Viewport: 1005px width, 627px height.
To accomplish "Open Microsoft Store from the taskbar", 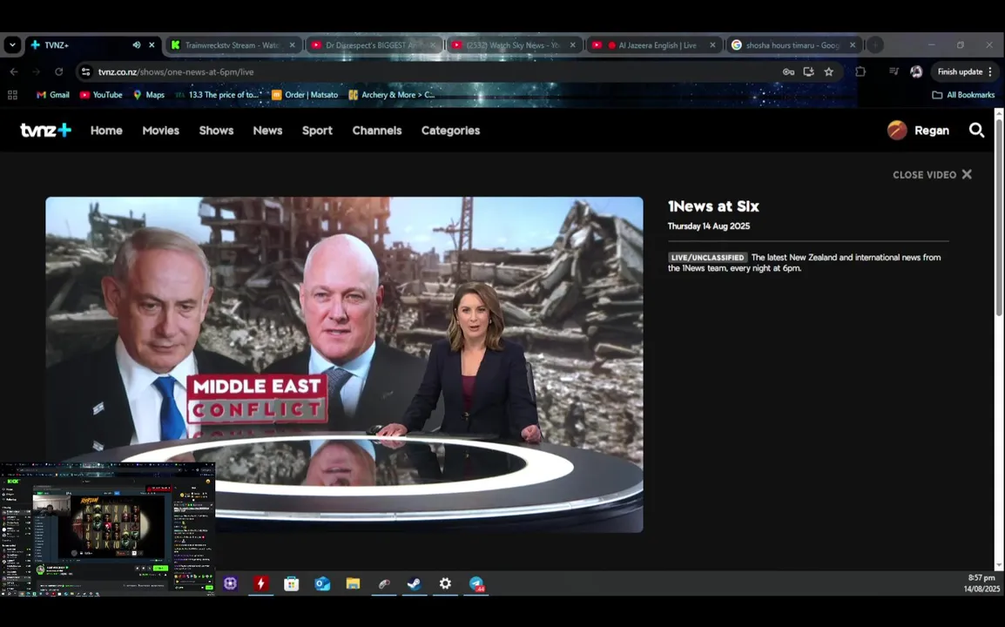I will click(292, 583).
